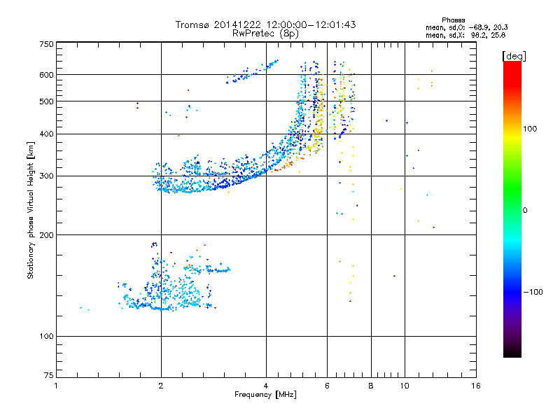This screenshot has height=420, width=560.
Task: Click the '[deg]' colorbar unit label
Action: (x=514, y=57)
